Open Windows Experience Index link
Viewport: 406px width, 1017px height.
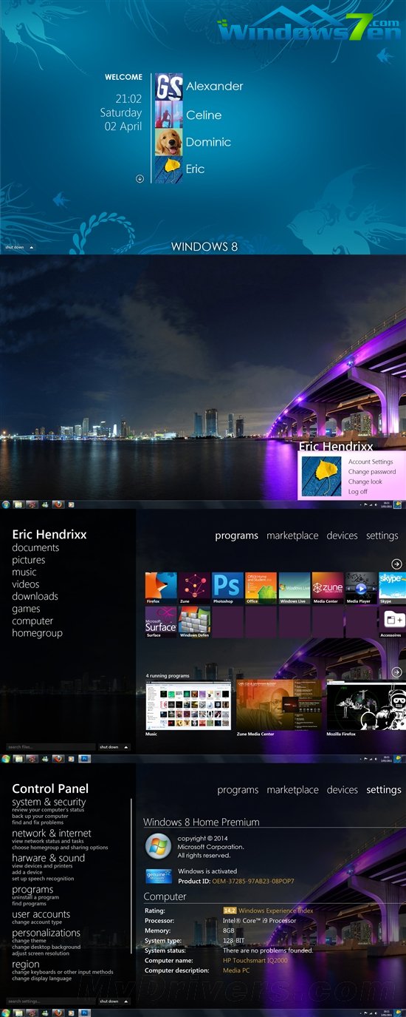(x=275, y=910)
